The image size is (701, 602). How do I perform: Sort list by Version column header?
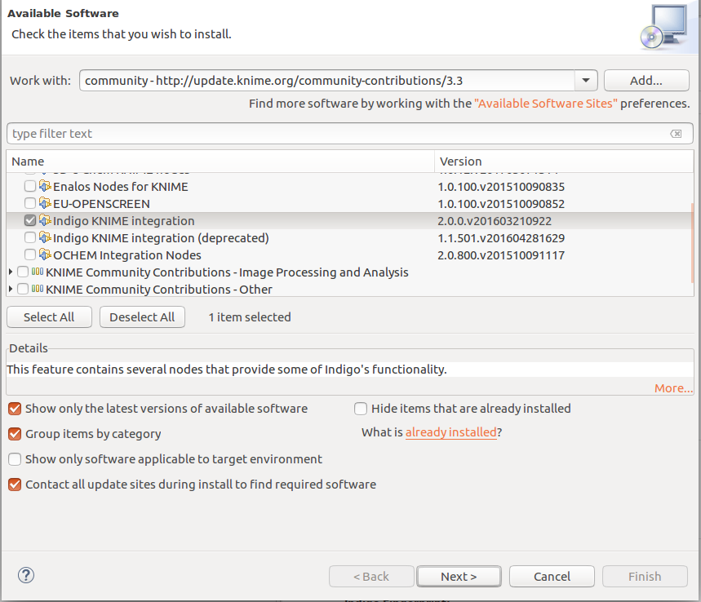point(563,162)
